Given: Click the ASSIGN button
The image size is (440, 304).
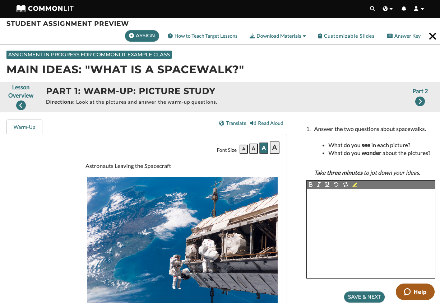Looking at the screenshot, I should click(x=142, y=36).
